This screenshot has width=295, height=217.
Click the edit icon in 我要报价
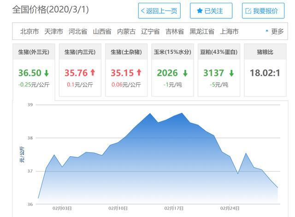coord(248,11)
